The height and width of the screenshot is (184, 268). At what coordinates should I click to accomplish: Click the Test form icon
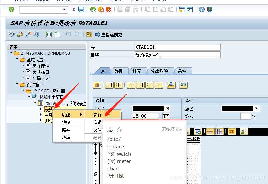(37, 34)
